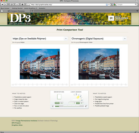Set light source angle to 90°

tap(82, 103)
